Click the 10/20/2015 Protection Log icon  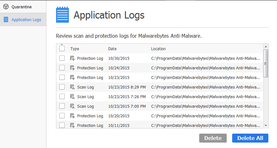pyautogui.click(x=72, y=116)
